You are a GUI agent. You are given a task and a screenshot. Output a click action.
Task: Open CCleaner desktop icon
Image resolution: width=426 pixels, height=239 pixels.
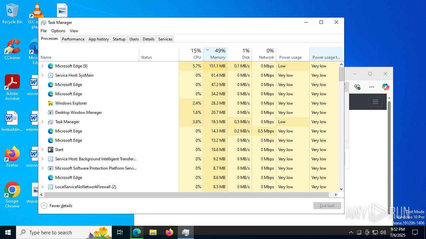click(12, 50)
